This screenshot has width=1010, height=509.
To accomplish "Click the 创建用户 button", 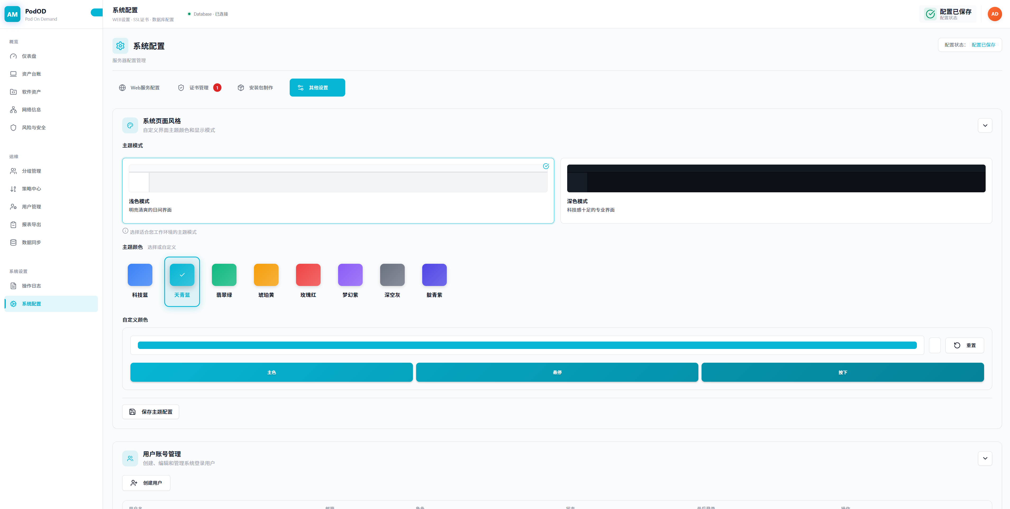I will click(x=146, y=483).
